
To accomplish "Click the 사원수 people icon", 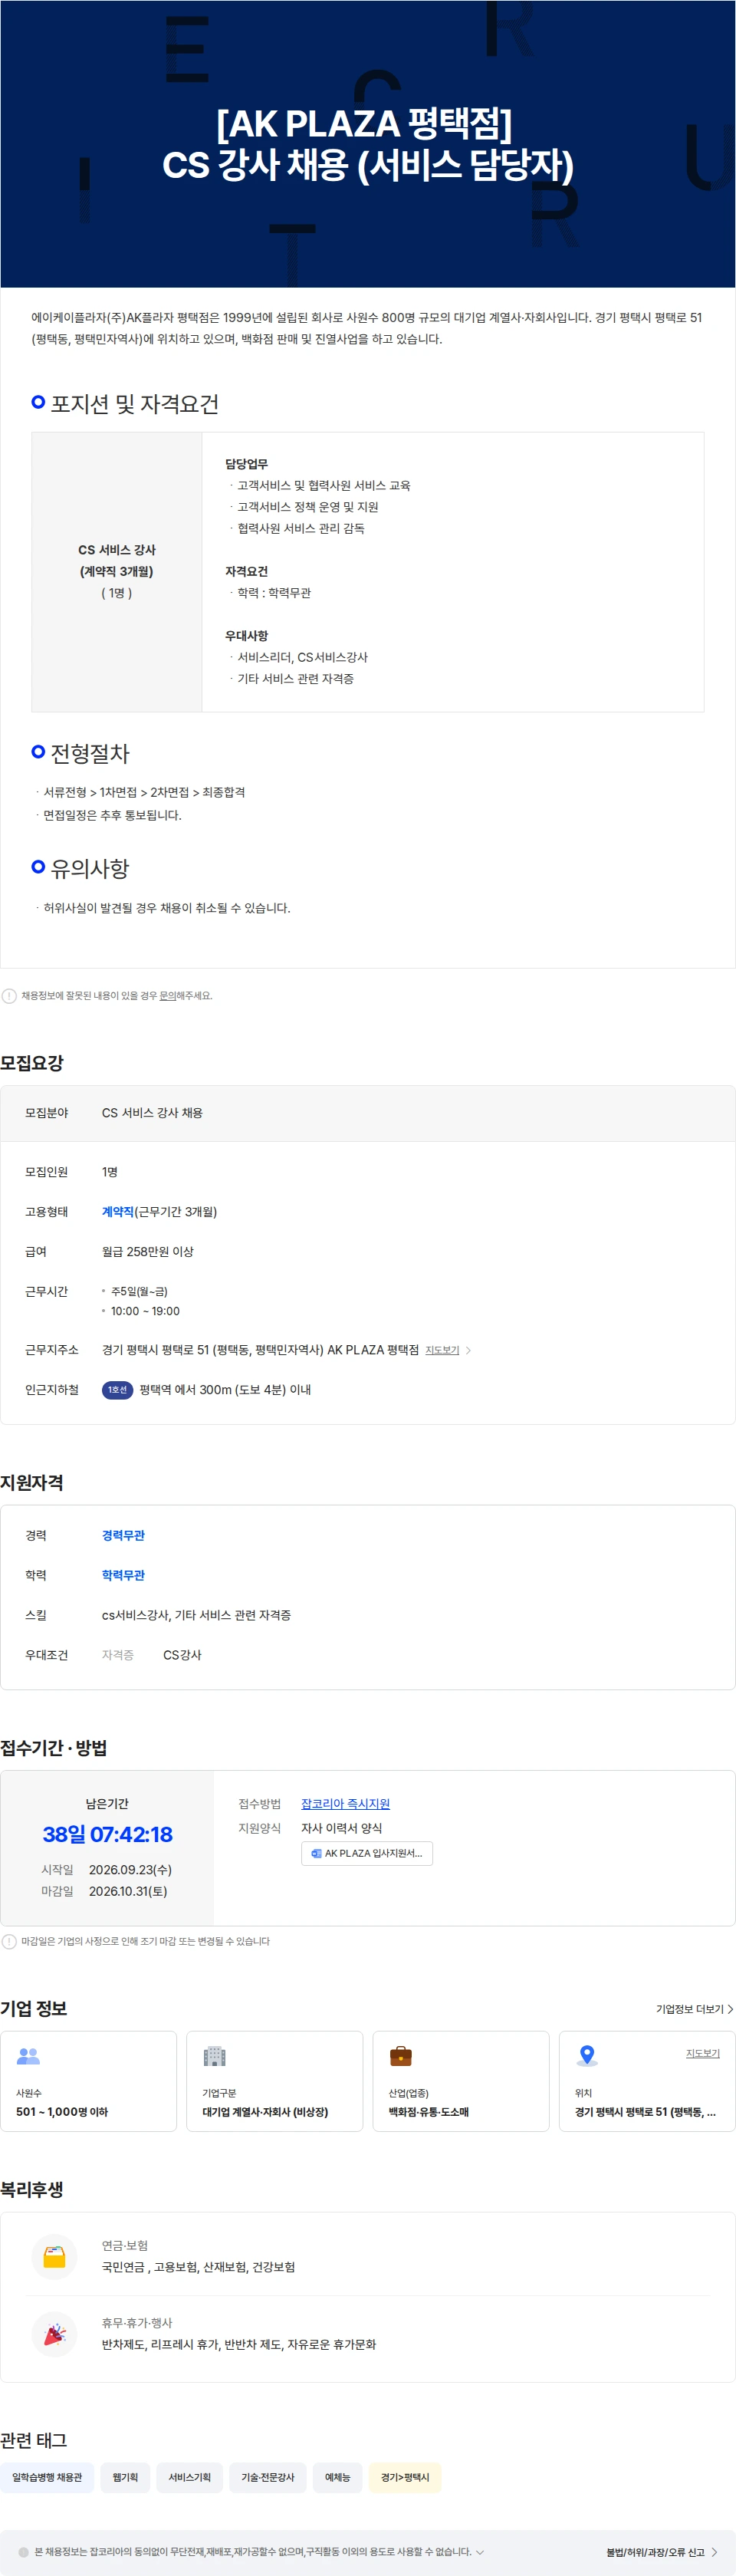I will pyautogui.click(x=28, y=2056).
